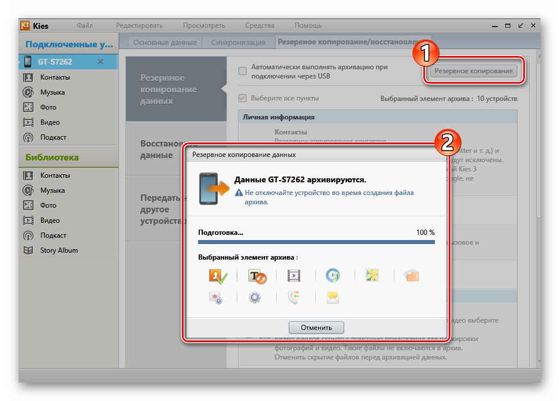559x401 pixels.
Task: Click the call log phone icon in dialog
Action: (x=294, y=297)
